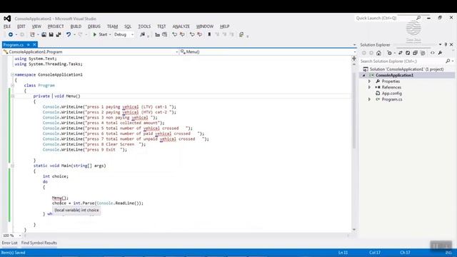Expand the References tree node
The width and height of the screenshot is (457, 257).
[x=369, y=87]
